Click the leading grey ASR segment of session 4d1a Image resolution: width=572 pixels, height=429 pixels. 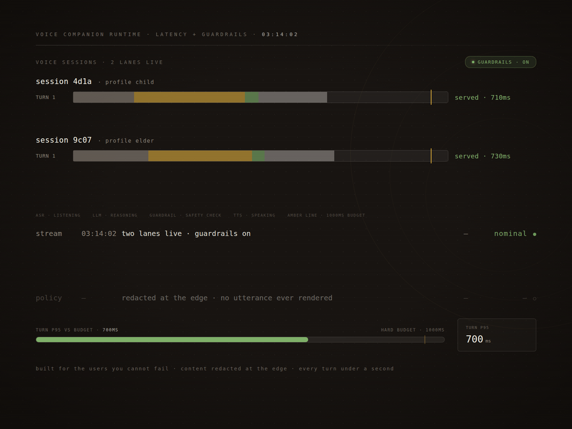(x=103, y=97)
